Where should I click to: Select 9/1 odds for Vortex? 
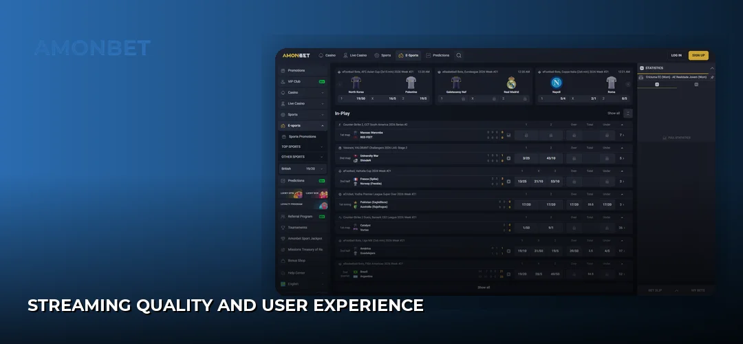tap(550, 228)
